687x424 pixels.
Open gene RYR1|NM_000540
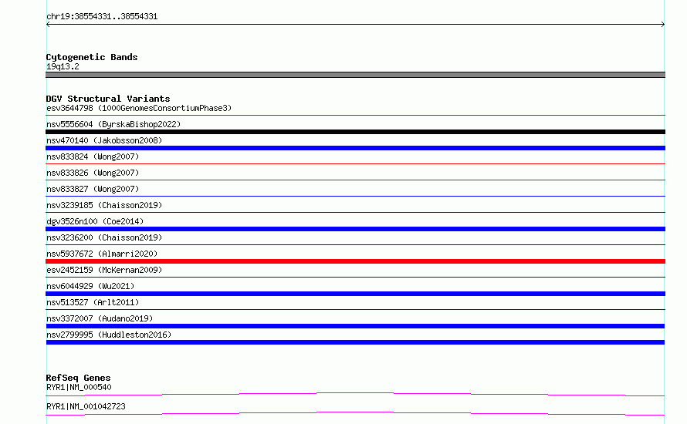click(x=79, y=387)
